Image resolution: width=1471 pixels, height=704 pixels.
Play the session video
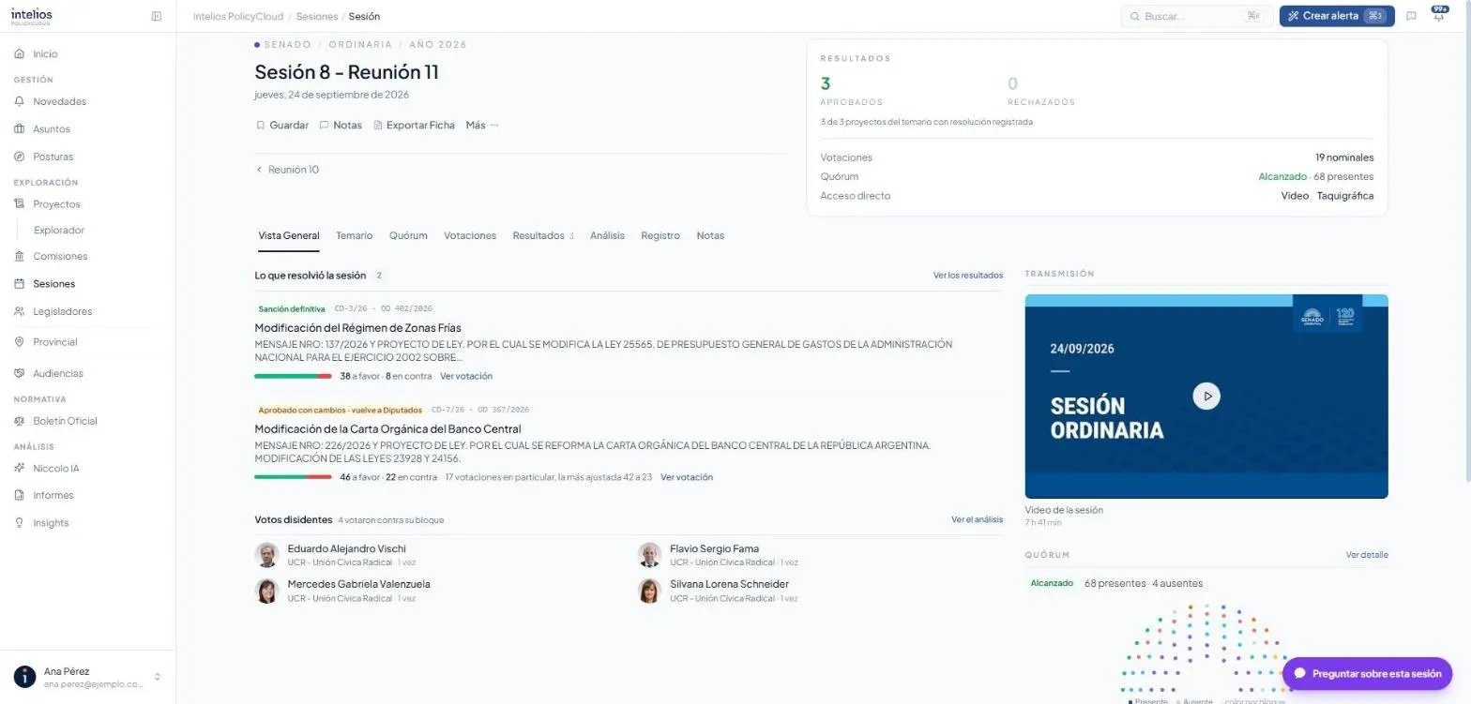(1206, 396)
